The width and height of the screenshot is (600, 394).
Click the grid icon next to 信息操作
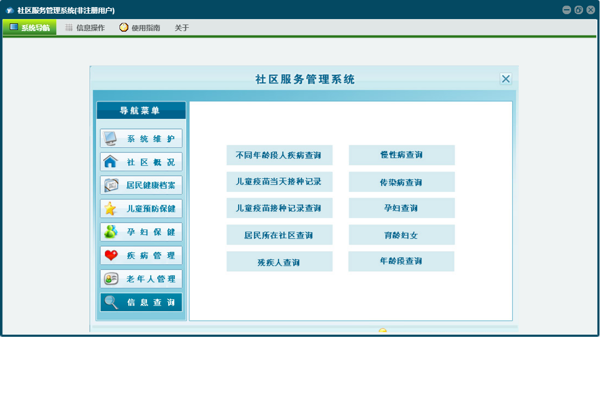[69, 27]
